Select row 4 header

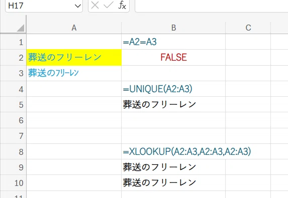pos(13,89)
